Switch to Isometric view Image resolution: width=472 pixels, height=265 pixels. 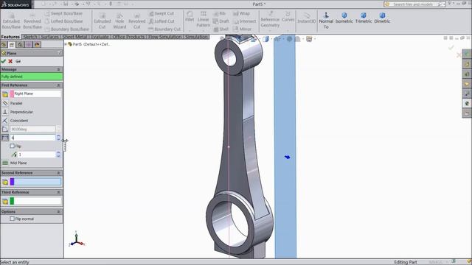(x=344, y=18)
